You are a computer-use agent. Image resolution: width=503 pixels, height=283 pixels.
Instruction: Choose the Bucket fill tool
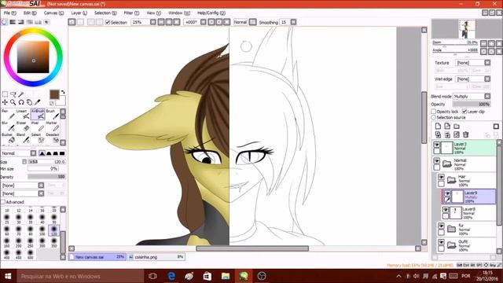[8, 138]
